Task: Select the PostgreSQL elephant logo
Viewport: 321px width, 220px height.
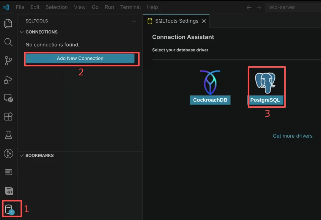Action: 265,83
